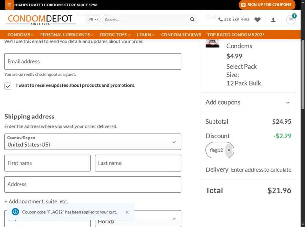The image size is (305, 227).
Task: Focus the Search text field
Action: 146,20
